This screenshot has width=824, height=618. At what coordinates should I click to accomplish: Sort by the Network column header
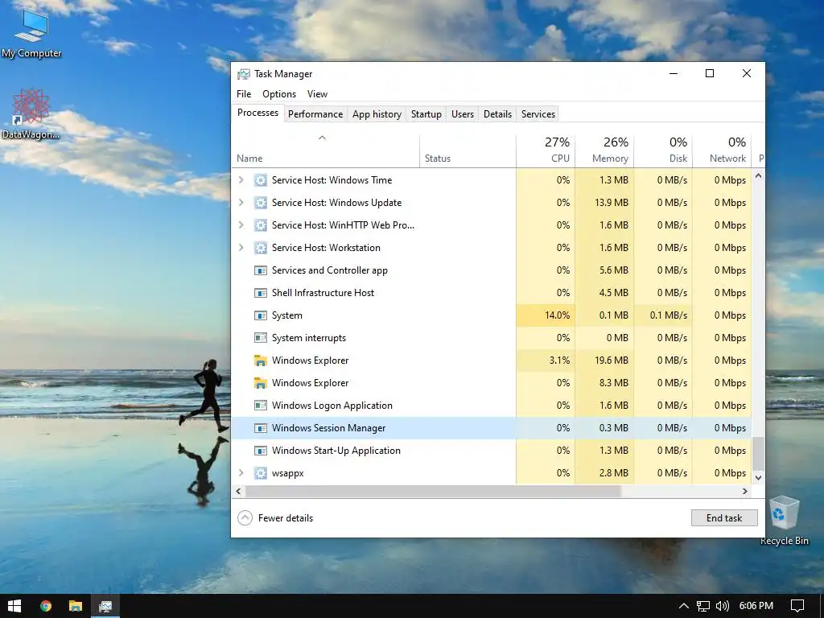722,151
